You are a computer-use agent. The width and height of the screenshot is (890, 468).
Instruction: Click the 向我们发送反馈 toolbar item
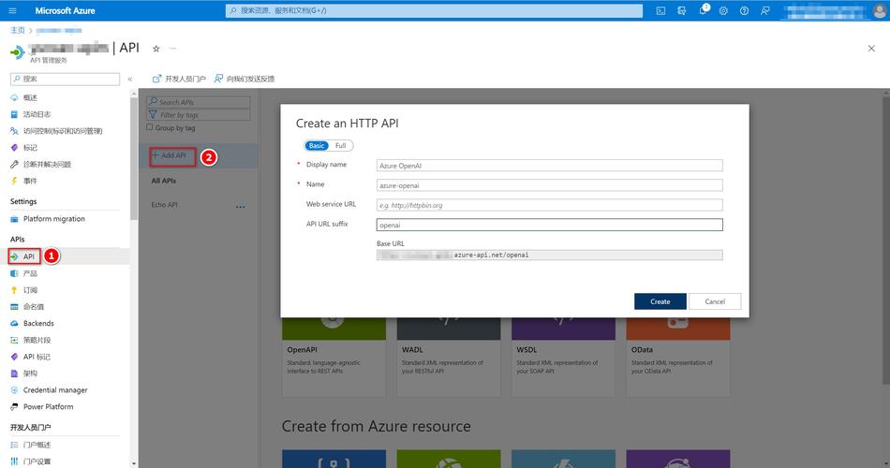pyautogui.click(x=245, y=79)
